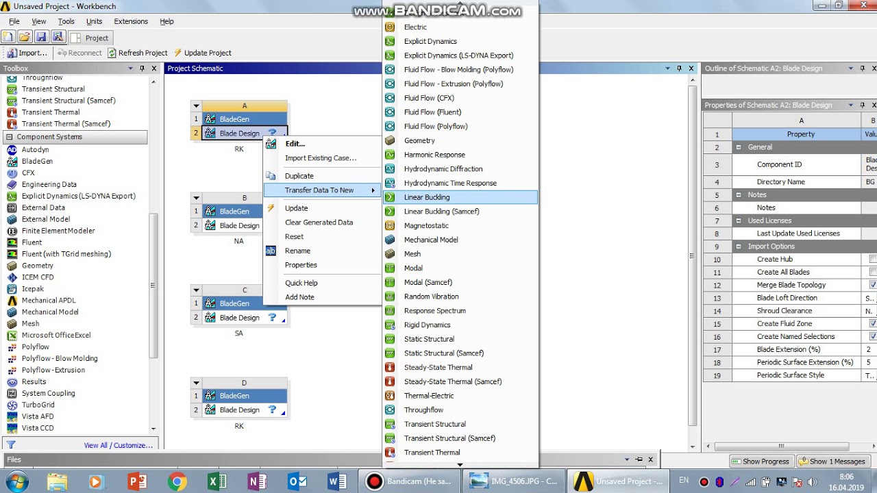
Task: Click Blade Extension (%) value cell
Action: tap(869, 349)
